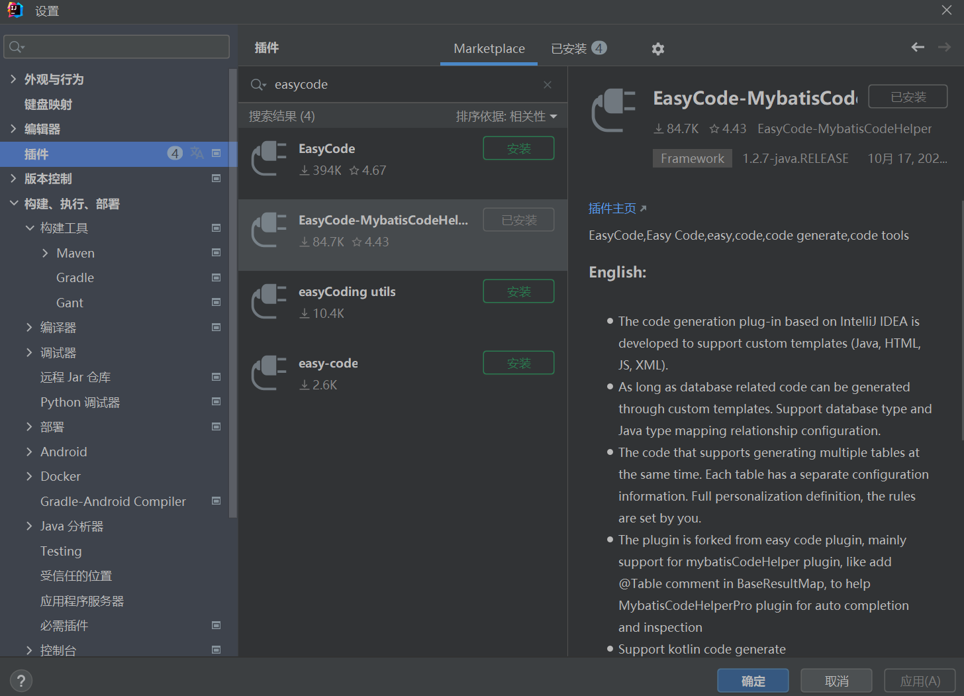Open the help question mark button
Screen dimensions: 964x696
point(21,681)
